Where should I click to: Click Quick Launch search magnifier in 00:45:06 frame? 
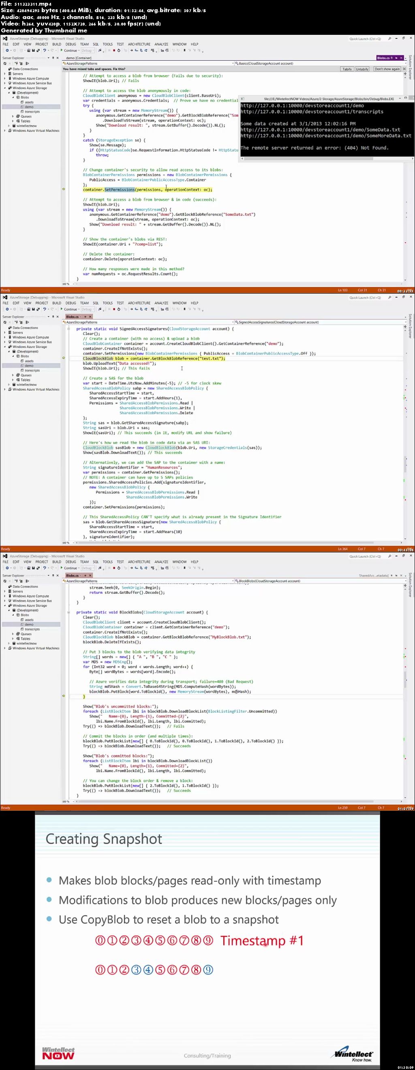pyautogui.click(x=389, y=297)
